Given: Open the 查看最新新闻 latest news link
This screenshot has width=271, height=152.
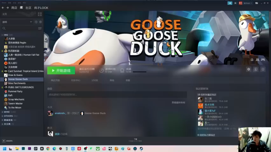Looking at the screenshot, I should [179, 103].
